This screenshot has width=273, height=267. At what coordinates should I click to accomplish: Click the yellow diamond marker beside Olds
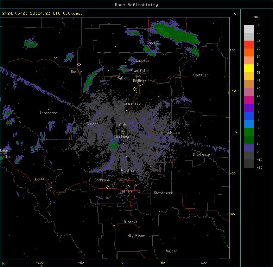pyautogui.click(x=123, y=132)
